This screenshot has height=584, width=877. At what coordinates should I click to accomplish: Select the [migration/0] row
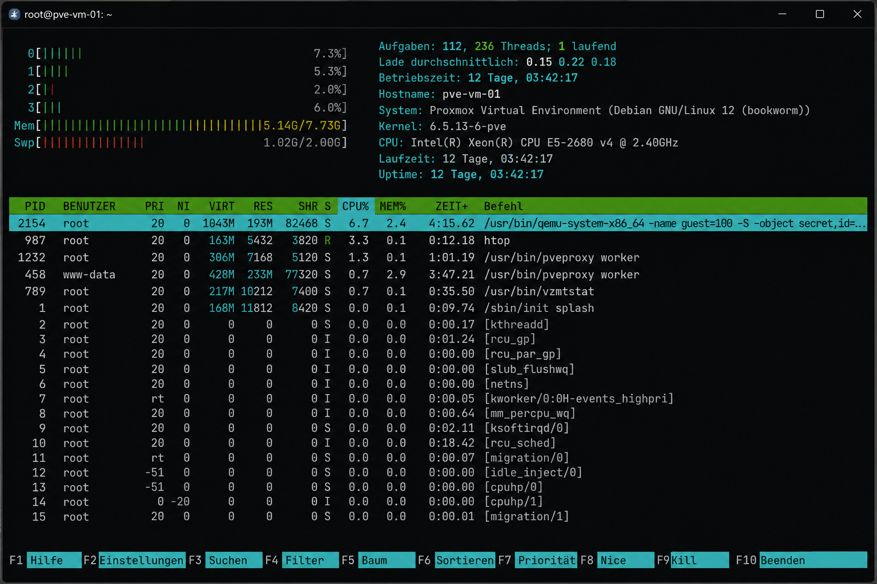[438, 457]
